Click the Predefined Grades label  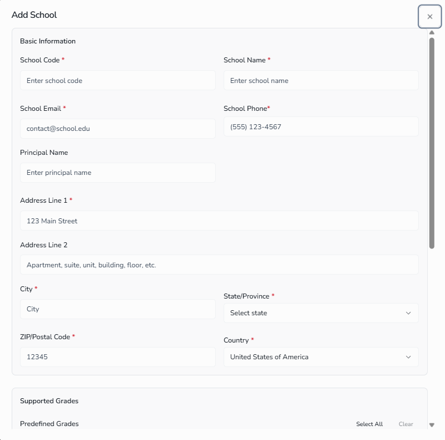50,423
